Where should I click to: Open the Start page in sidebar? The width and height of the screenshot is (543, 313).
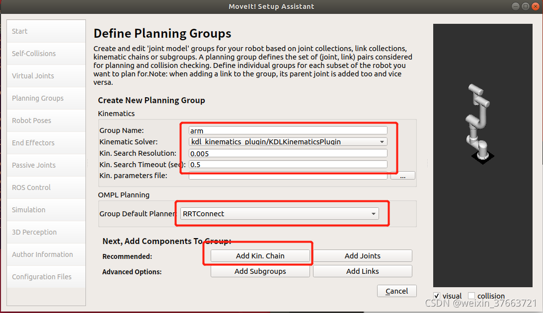click(46, 31)
